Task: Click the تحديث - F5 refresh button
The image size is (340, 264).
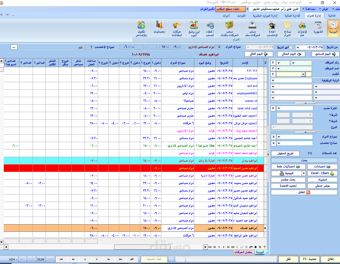Action: (x=309, y=259)
